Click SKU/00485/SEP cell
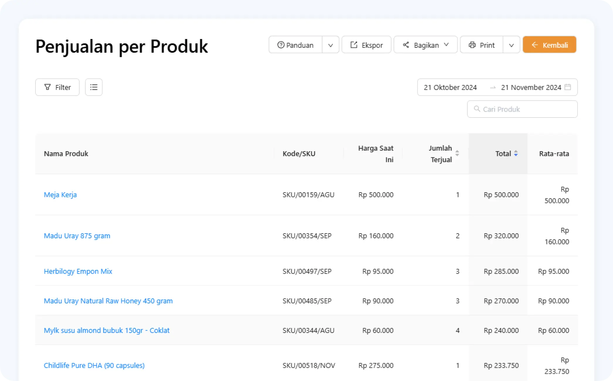 coord(307,301)
